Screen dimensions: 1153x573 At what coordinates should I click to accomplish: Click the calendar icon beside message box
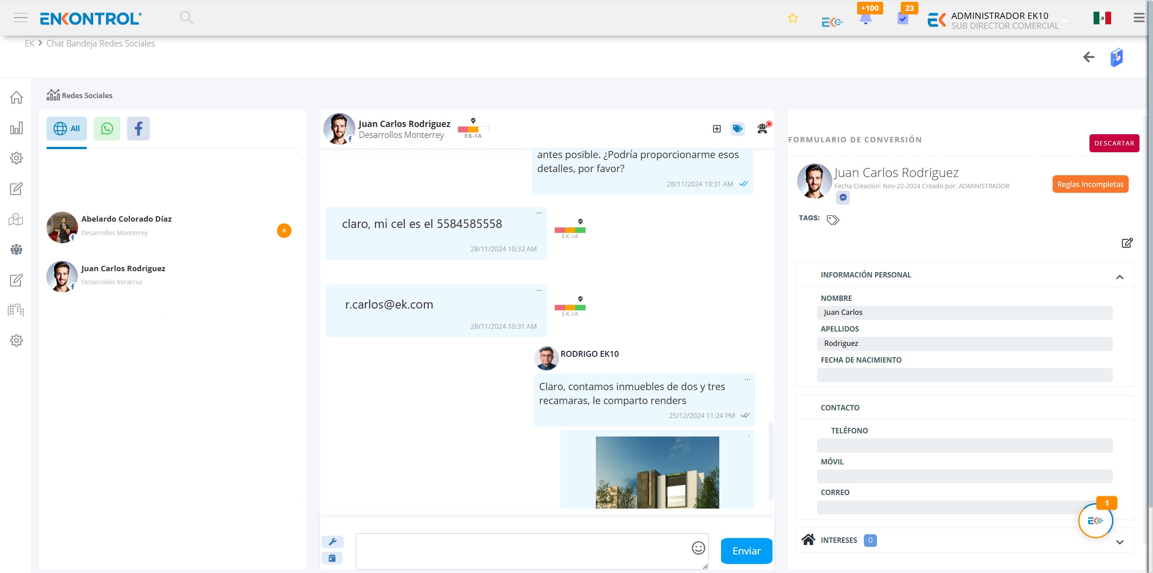tap(332, 558)
